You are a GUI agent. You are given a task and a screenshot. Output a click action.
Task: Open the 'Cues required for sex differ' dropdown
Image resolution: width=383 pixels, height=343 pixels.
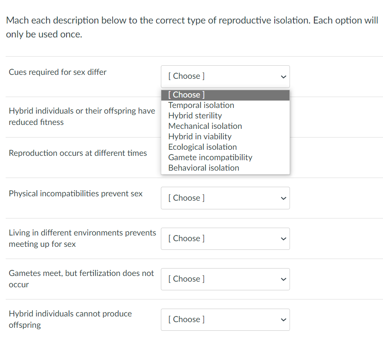tap(225, 76)
